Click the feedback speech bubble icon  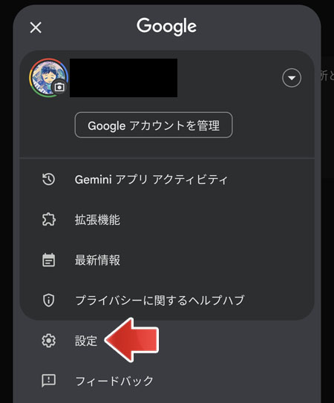(48, 381)
